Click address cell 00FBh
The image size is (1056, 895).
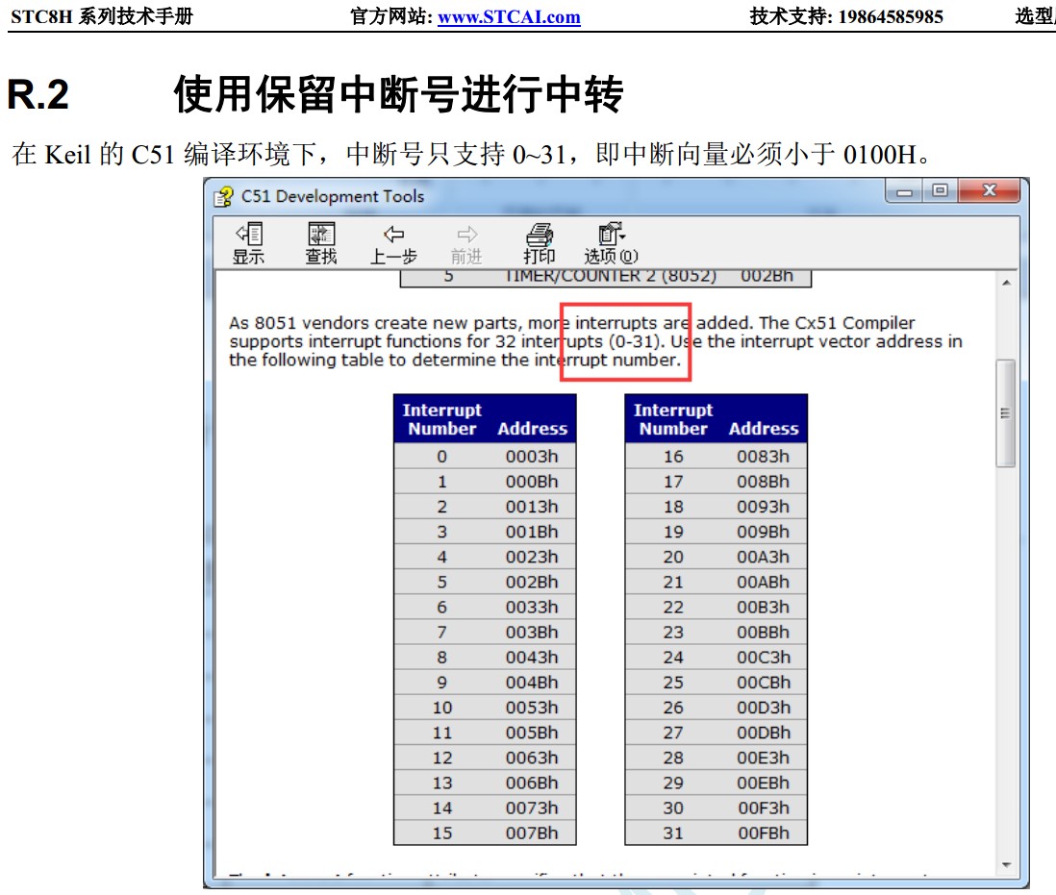click(763, 833)
